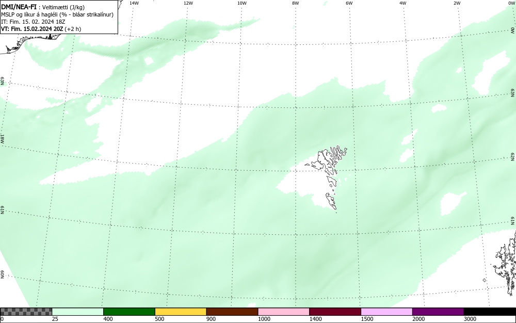The width and height of the screenshot is (516, 323).
Task: Click the DMI/NEA-FI model title
Action: point(19,7)
